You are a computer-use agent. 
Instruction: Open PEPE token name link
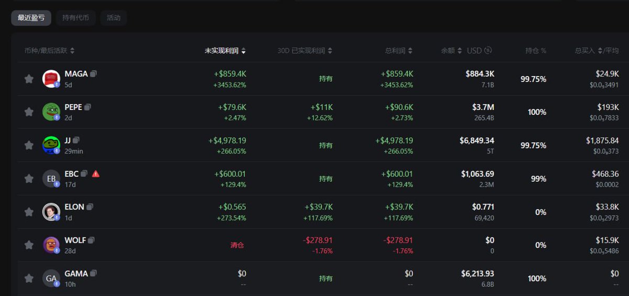coord(73,107)
